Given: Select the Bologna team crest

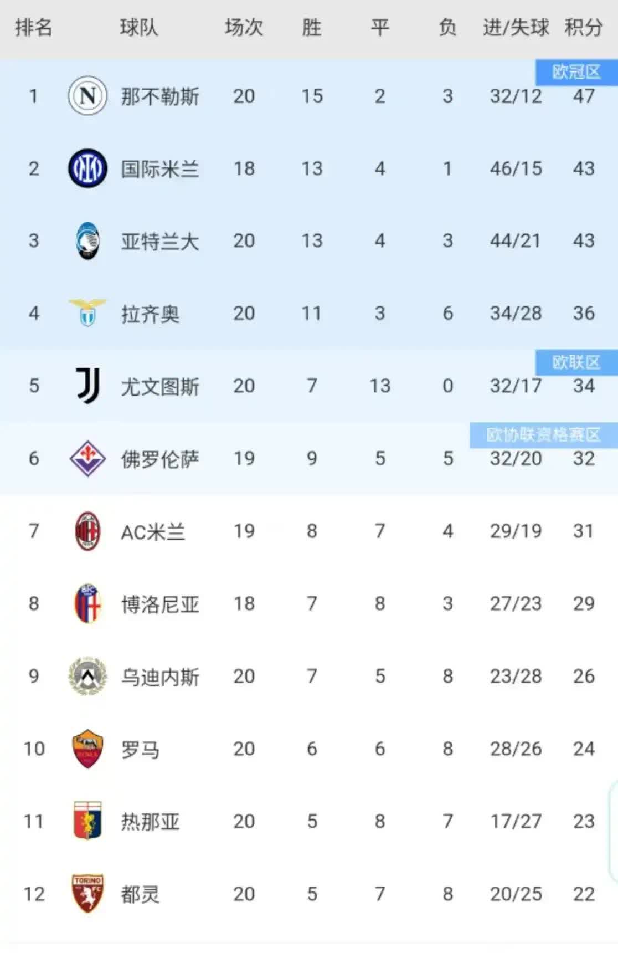Looking at the screenshot, I should pyautogui.click(x=87, y=603).
